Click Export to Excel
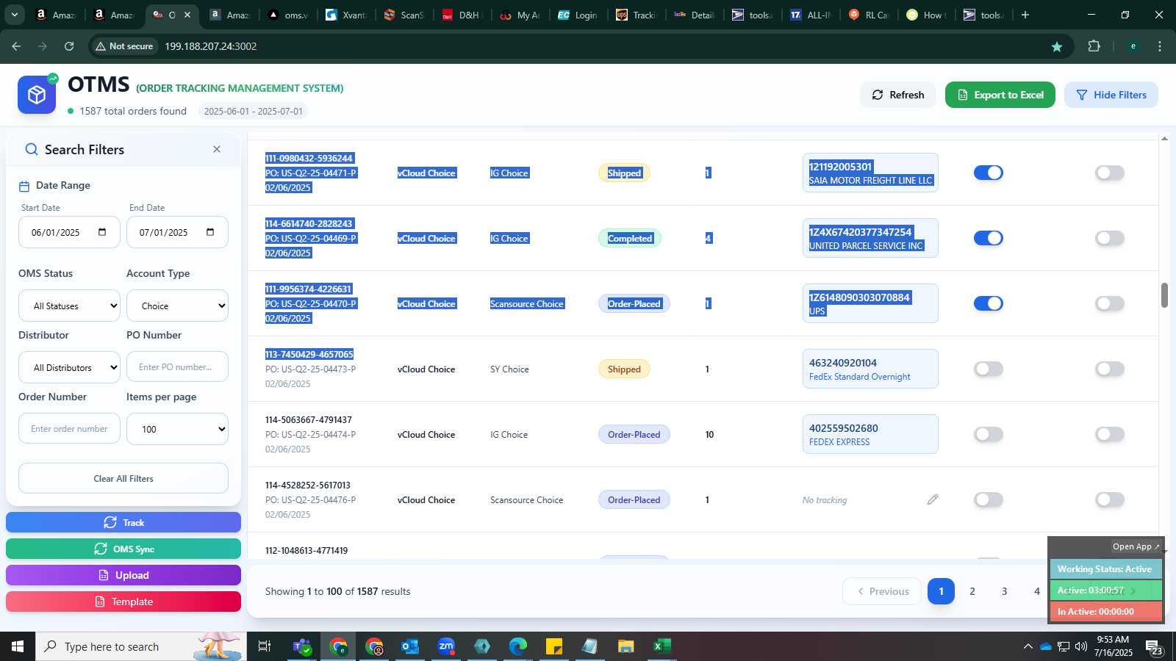This screenshot has width=1176, height=661. tap(1000, 95)
